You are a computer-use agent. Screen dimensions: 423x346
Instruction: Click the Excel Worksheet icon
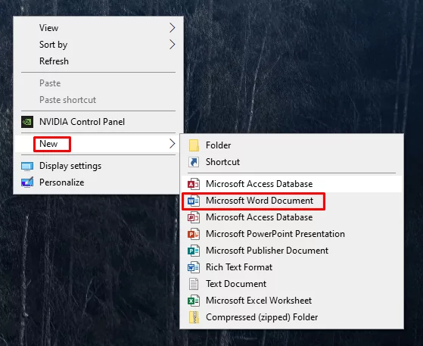click(194, 301)
